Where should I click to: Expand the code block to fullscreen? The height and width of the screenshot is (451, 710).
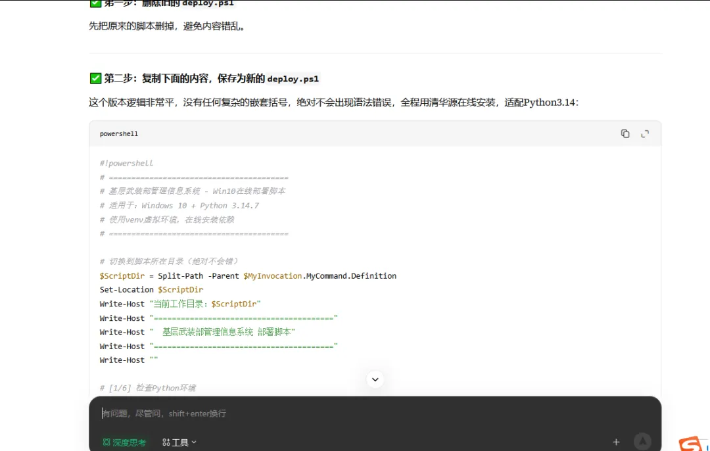[x=645, y=133]
